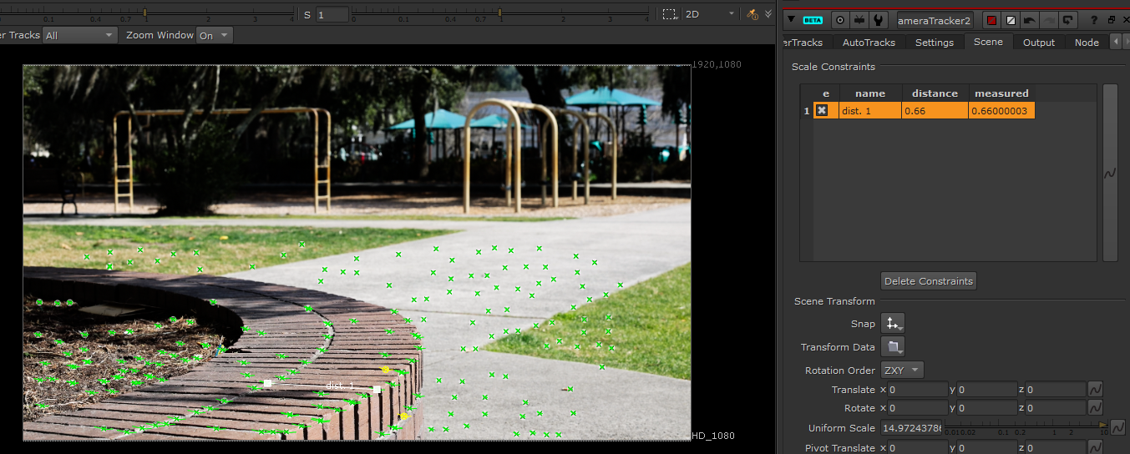
Task: Open node help question mark
Action: (1093, 20)
